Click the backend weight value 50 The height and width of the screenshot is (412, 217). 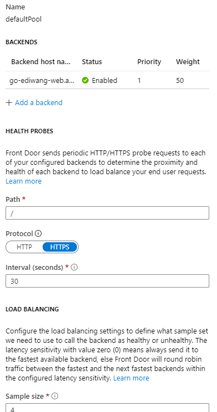(x=180, y=80)
